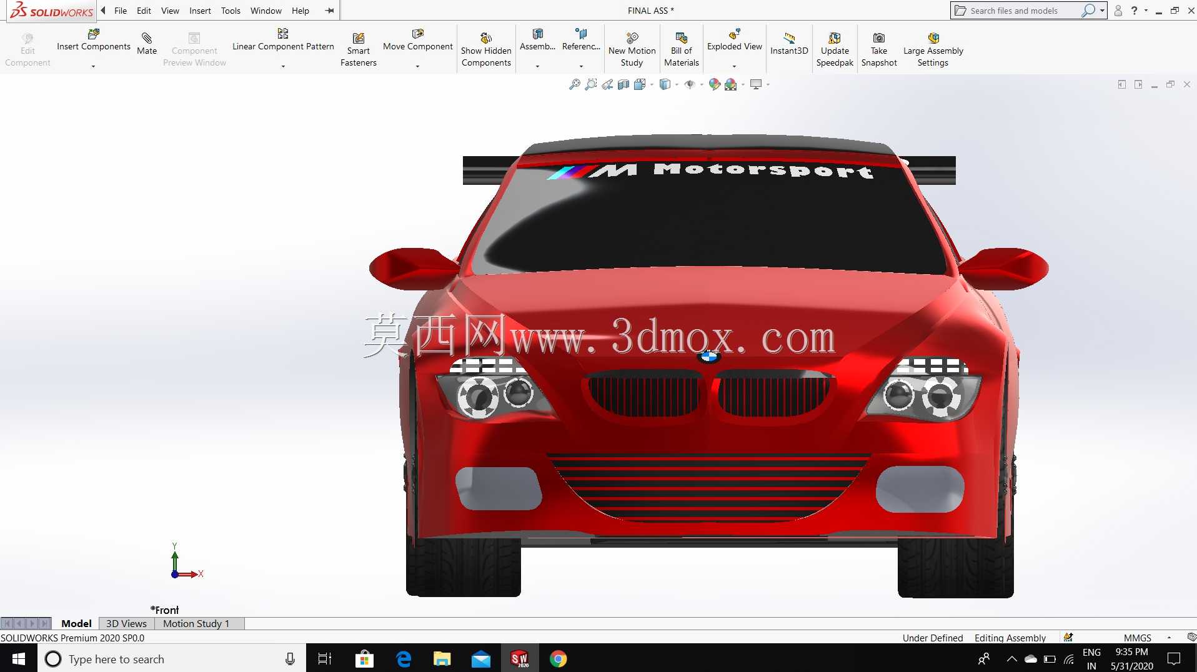Insert a Bill of Materials

pos(682,49)
